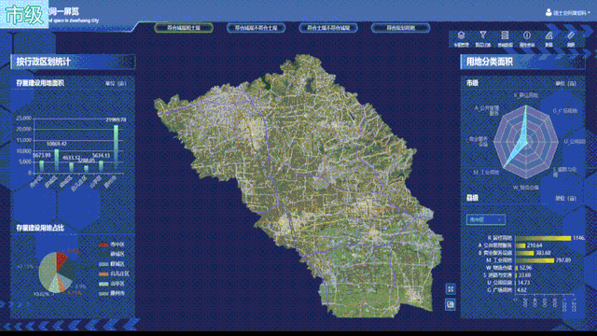Toggle 市中区 legend entry in pie chart
The width and height of the screenshot is (597, 336).
112,245
